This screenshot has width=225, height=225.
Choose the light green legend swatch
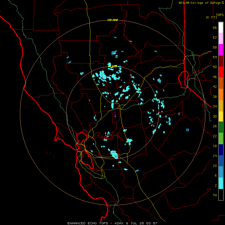221,138
